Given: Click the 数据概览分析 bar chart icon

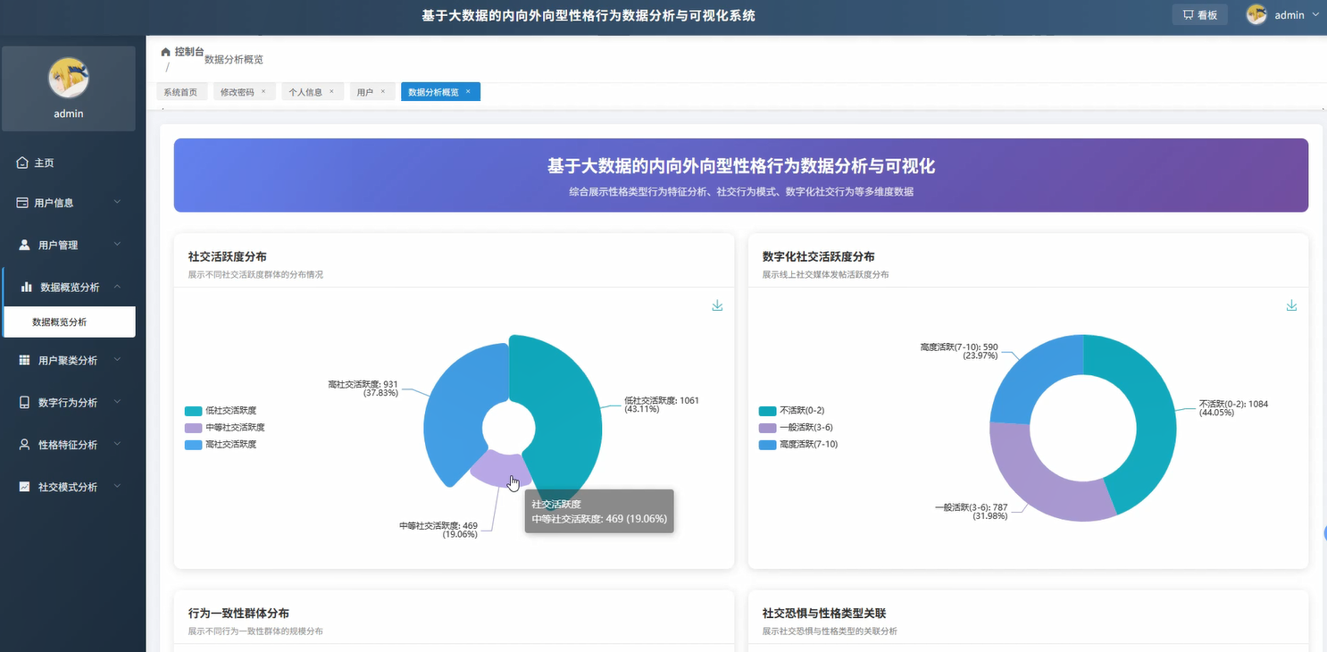Looking at the screenshot, I should [27, 288].
